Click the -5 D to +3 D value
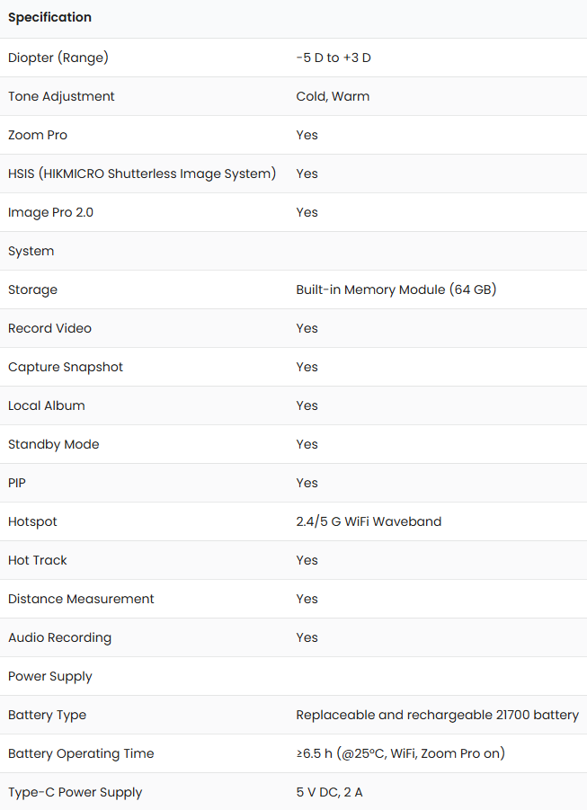The image size is (587, 810). [x=334, y=58]
